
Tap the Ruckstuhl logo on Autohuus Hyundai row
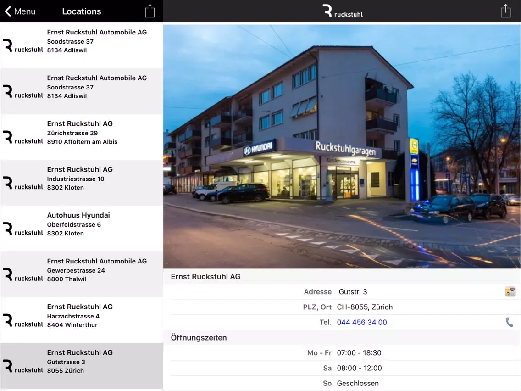23,229
